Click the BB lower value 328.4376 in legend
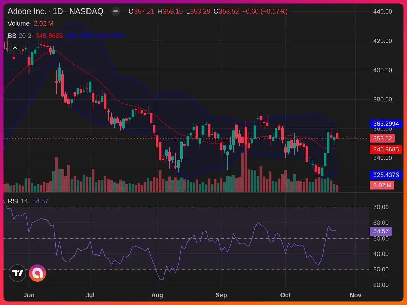 [110, 36]
